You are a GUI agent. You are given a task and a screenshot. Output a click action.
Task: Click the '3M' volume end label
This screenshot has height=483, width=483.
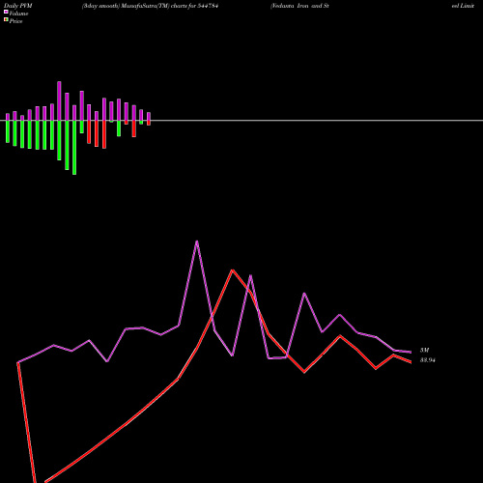pos(424,350)
